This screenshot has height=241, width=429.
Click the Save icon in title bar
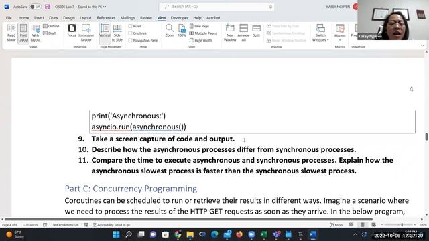click(x=48, y=7)
